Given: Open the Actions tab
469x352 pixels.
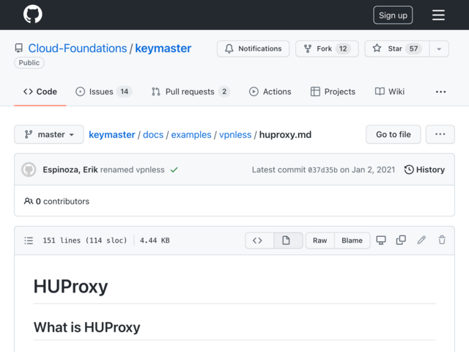Looking at the screenshot, I should click(x=270, y=92).
